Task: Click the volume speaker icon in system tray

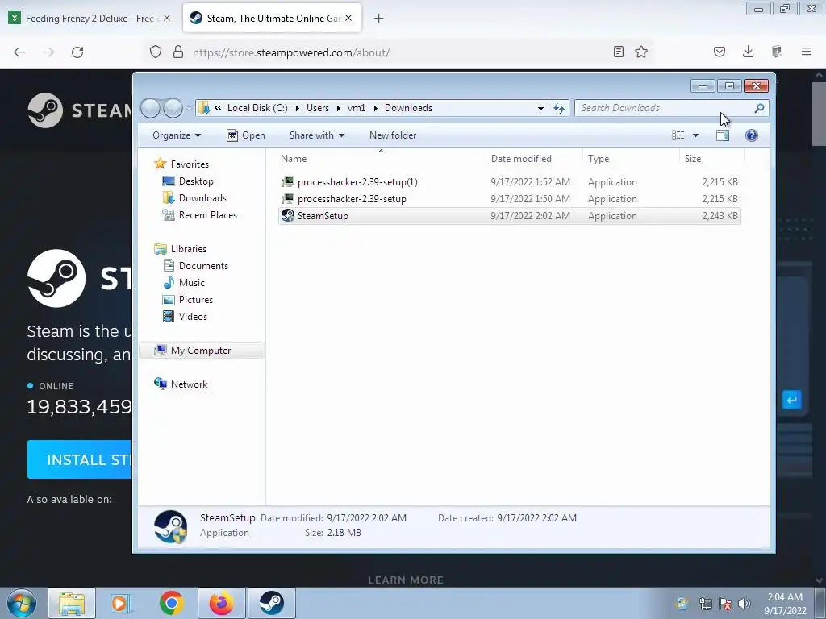Action: coord(745,604)
